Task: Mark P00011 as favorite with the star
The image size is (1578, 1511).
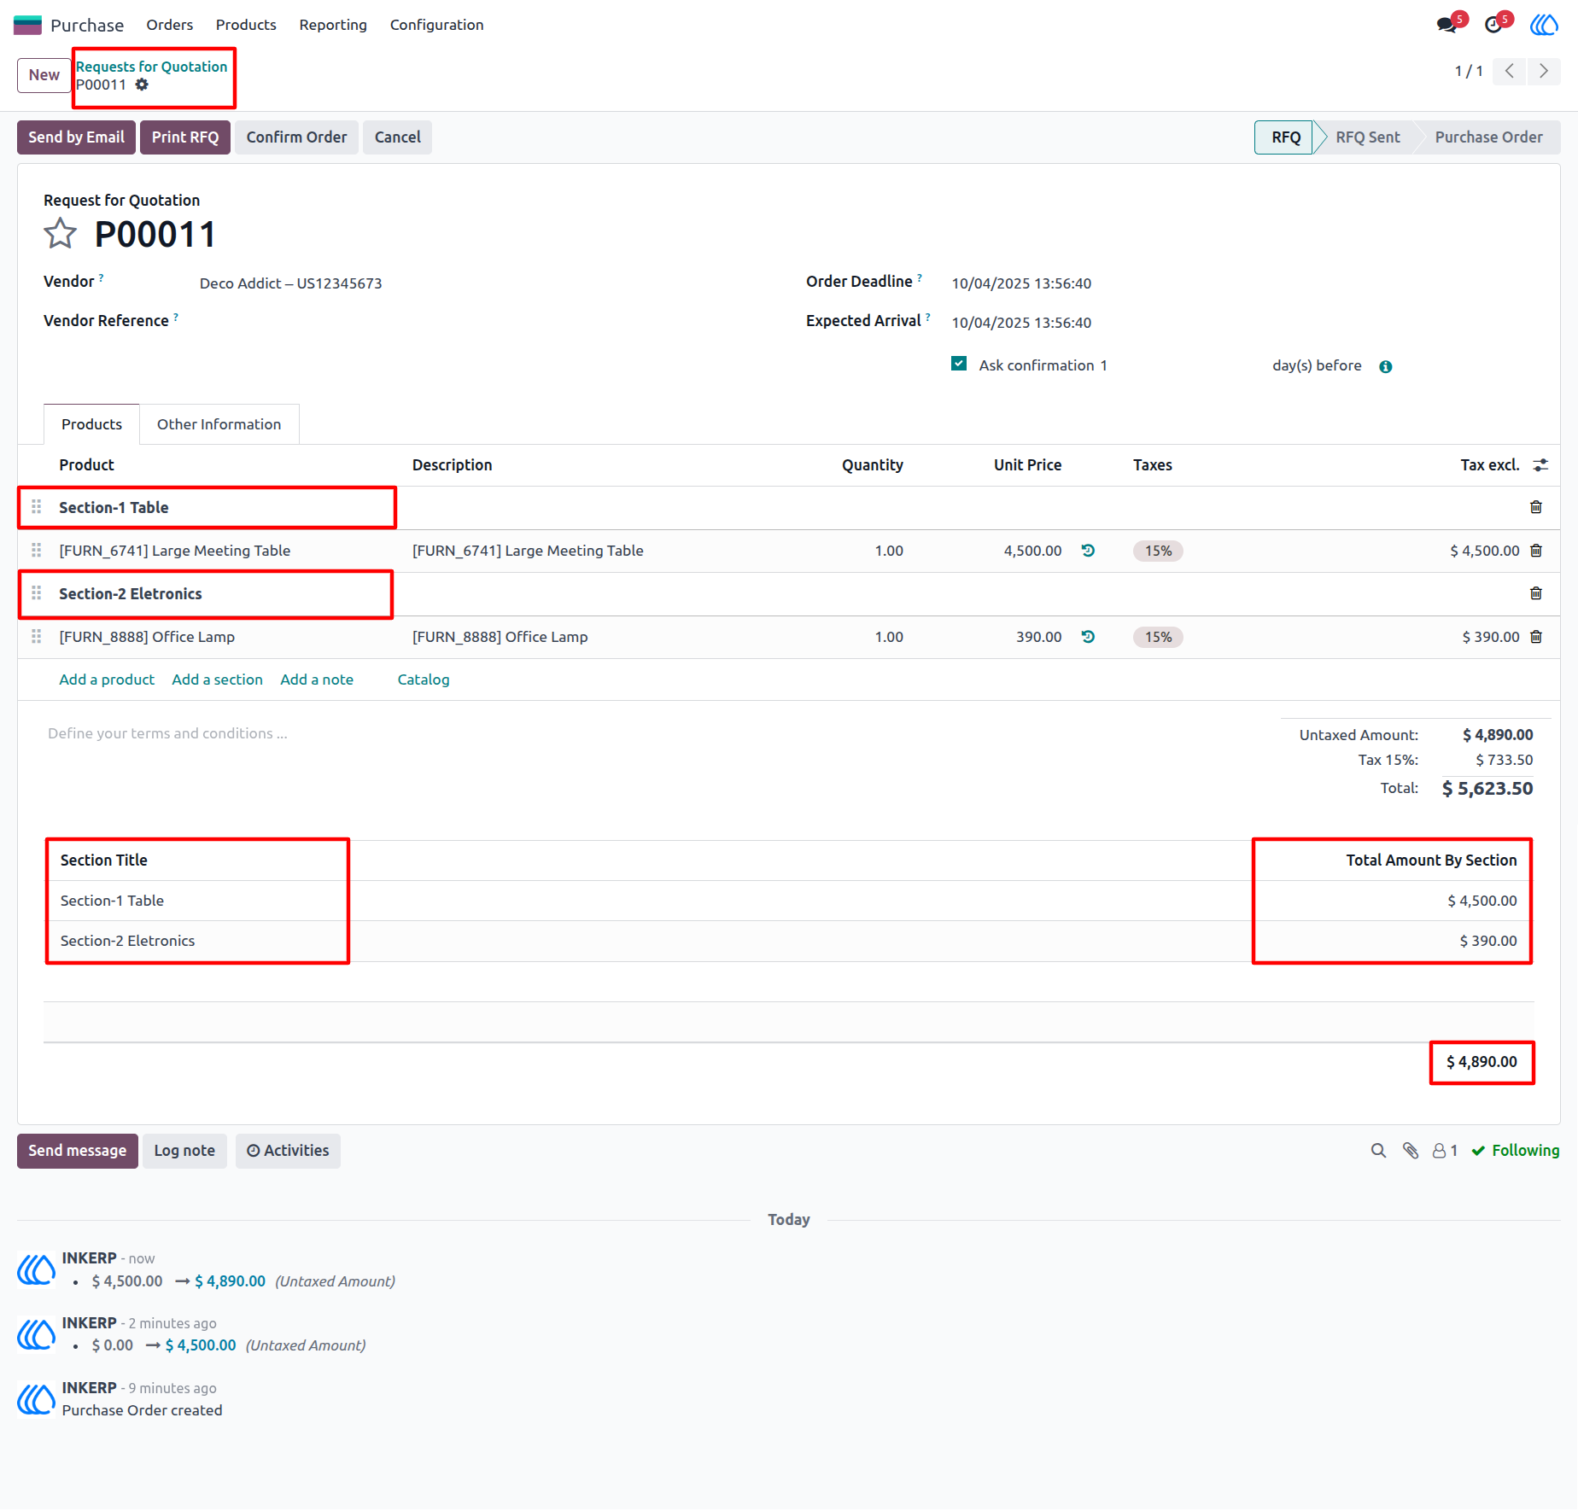Action: [60, 234]
